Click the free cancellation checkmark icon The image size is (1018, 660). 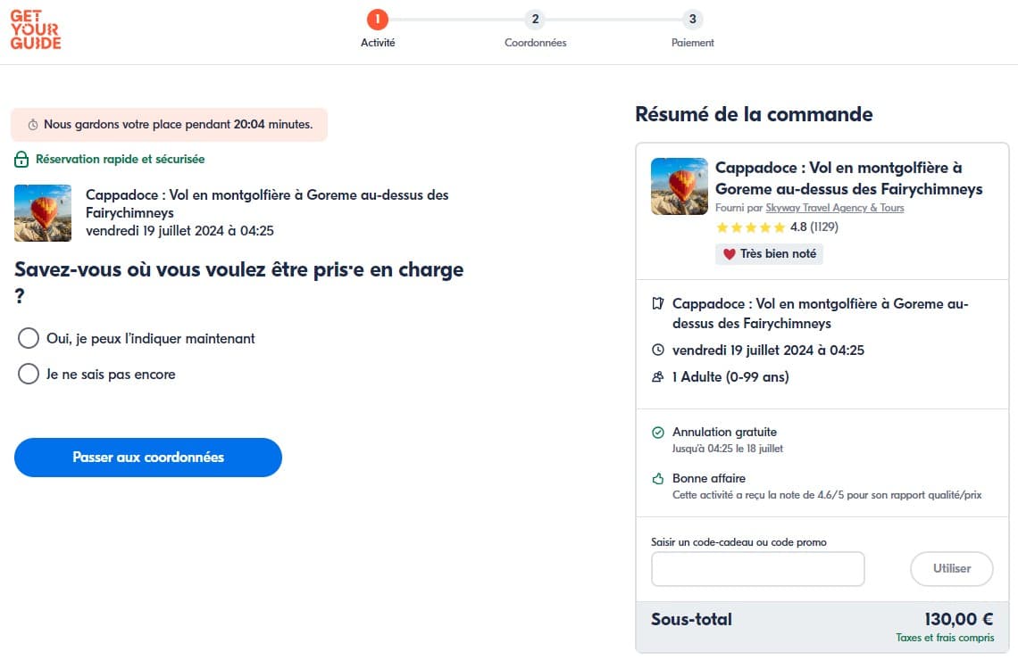pyautogui.click(x=658, y=433)
